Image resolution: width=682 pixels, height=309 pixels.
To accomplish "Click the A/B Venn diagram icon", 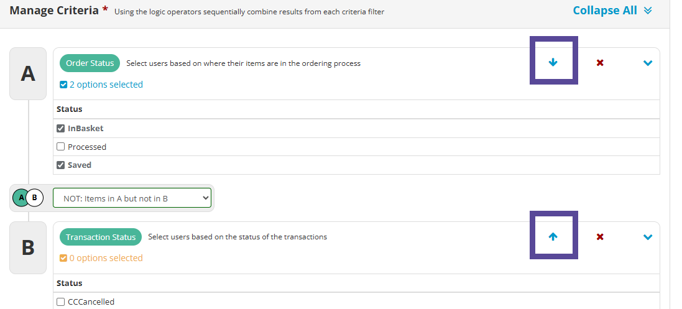I will [x=28, y=198].
